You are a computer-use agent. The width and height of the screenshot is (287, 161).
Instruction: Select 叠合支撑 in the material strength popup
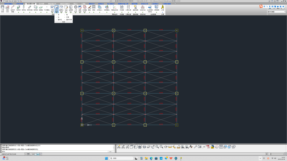pyautogui.click(x=69, y=20)
